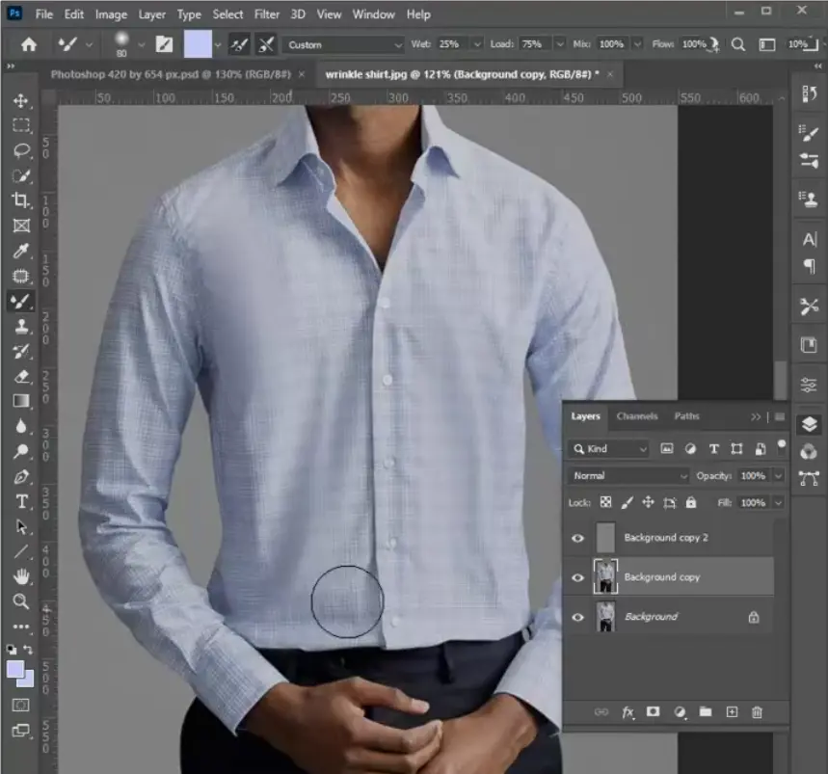Select the Eyedropper tool

tap(21, 251)
